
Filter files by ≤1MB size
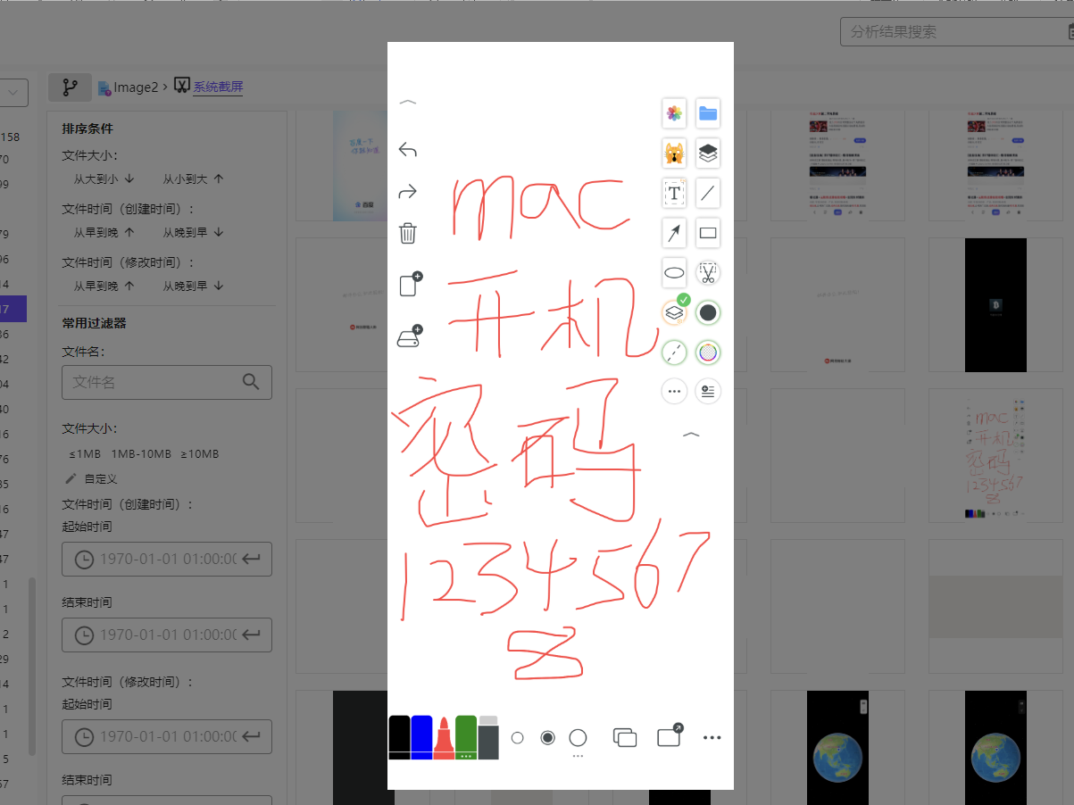click(x=85, y=454)
